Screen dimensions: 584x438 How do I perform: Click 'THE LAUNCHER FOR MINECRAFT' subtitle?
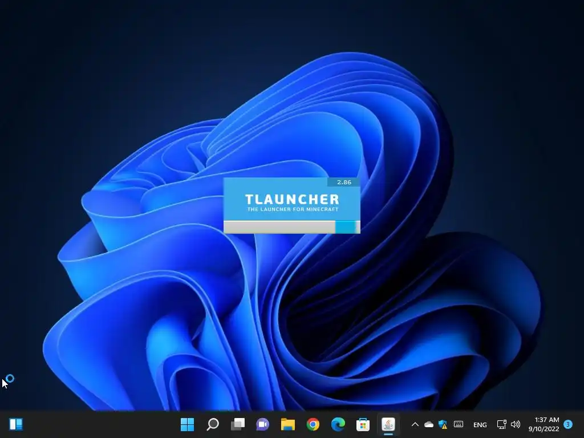point(293,209)
